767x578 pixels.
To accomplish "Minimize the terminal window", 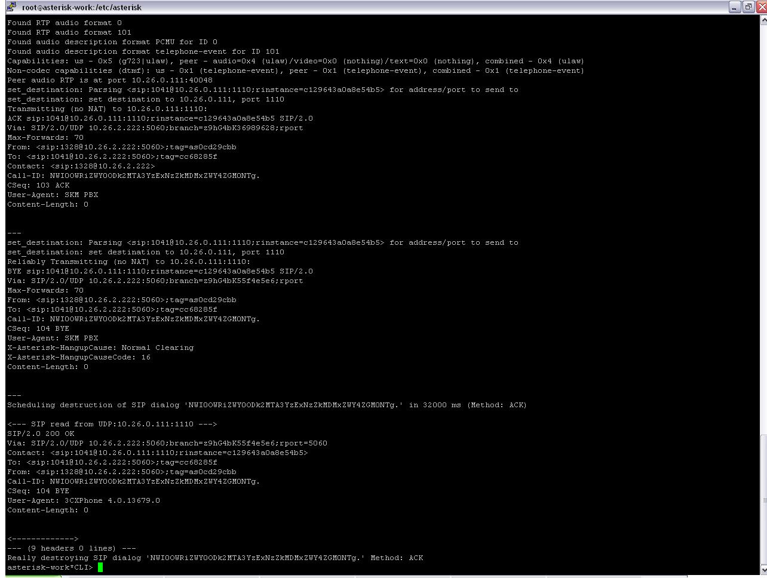I will point(735,7).
